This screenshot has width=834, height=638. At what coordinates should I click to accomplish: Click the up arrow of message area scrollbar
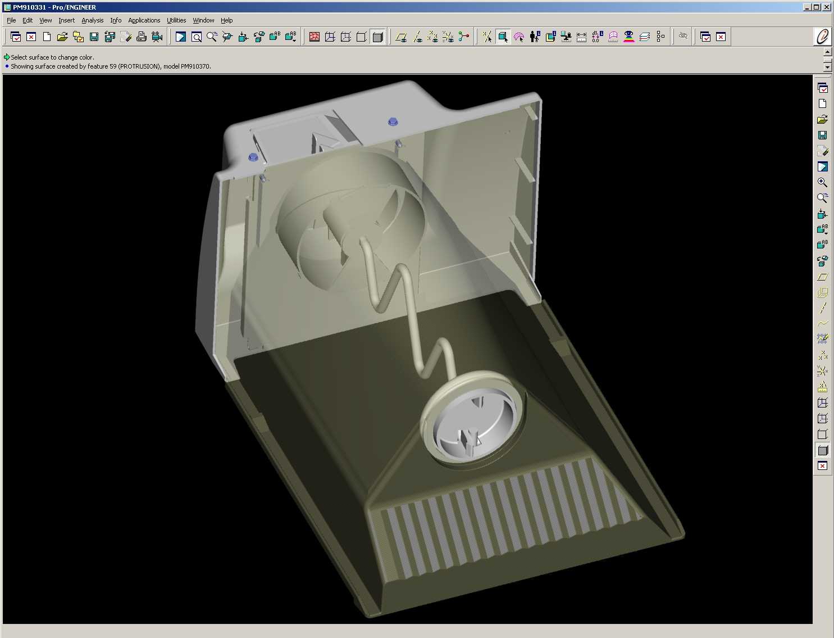pyautogui.click(x=827, y=52)
